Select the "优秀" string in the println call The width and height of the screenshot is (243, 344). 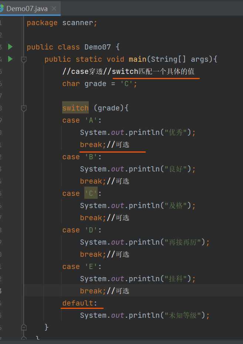(176, 132)
